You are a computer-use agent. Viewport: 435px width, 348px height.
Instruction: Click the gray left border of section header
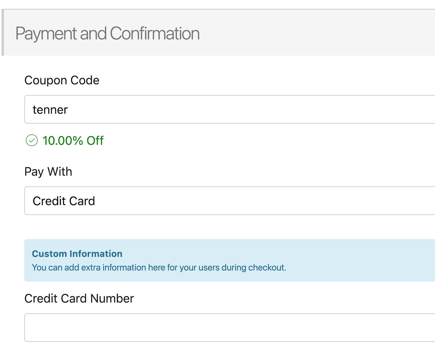3,33
